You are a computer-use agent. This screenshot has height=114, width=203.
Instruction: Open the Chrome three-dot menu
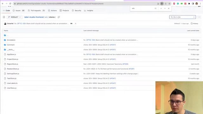point(200,4)
